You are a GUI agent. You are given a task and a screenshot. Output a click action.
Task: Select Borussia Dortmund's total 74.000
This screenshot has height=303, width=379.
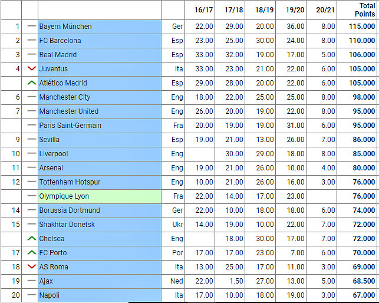(364, 210)
